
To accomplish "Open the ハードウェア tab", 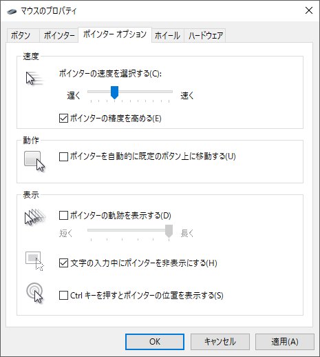I will point(205,36).
